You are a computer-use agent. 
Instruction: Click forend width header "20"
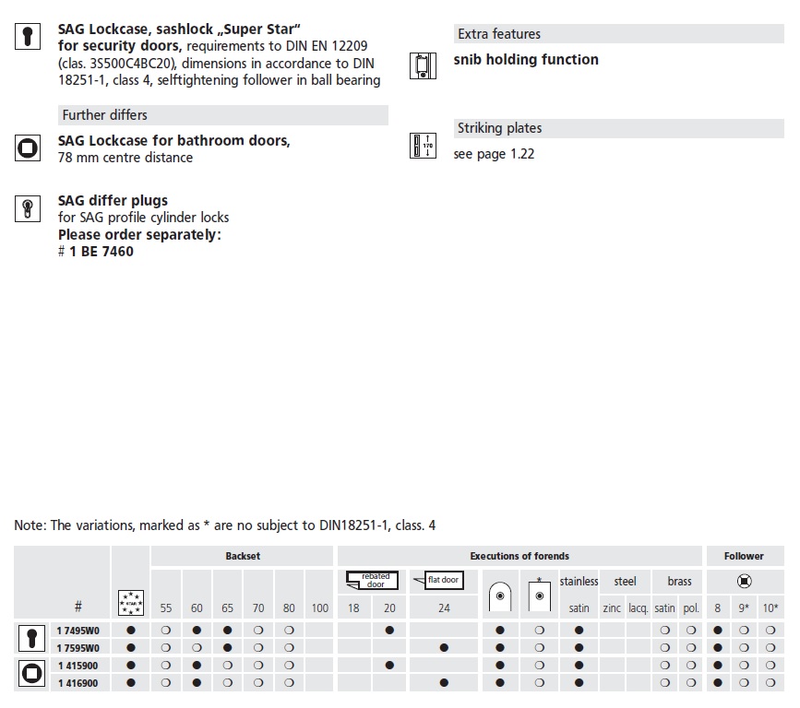click(389, 608)
